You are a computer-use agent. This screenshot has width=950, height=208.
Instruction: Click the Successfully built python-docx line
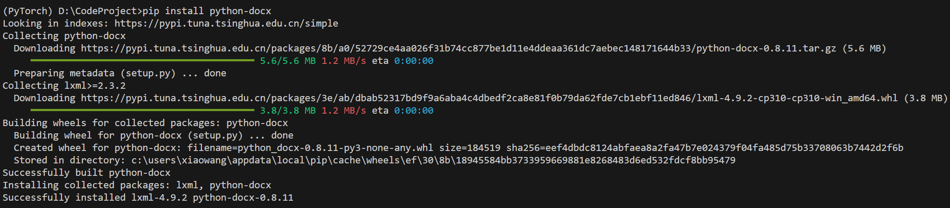[87, 172]
